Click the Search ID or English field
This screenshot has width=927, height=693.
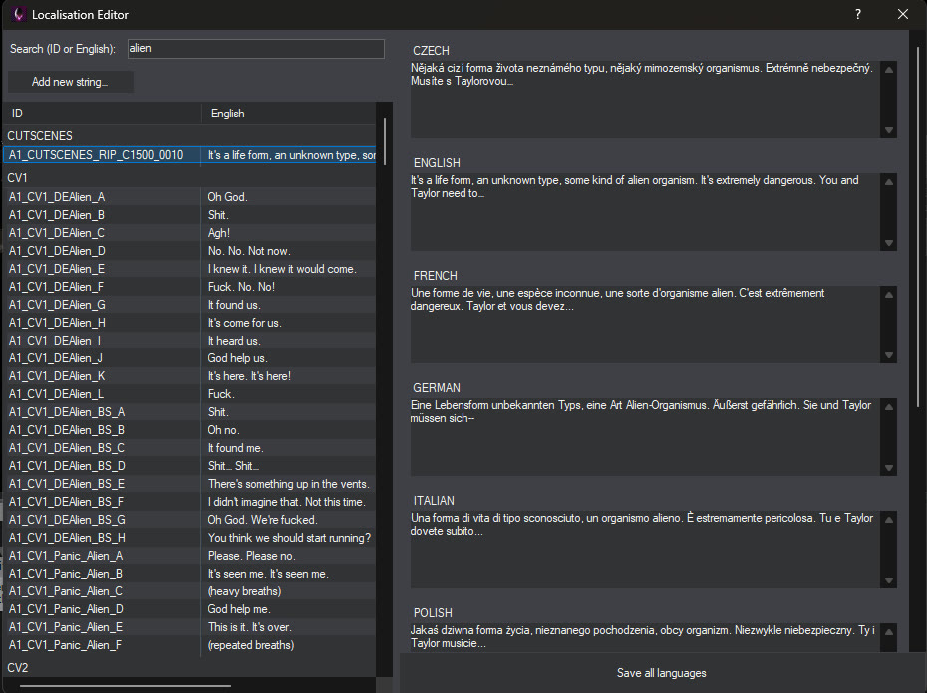[x=256, y=49]
